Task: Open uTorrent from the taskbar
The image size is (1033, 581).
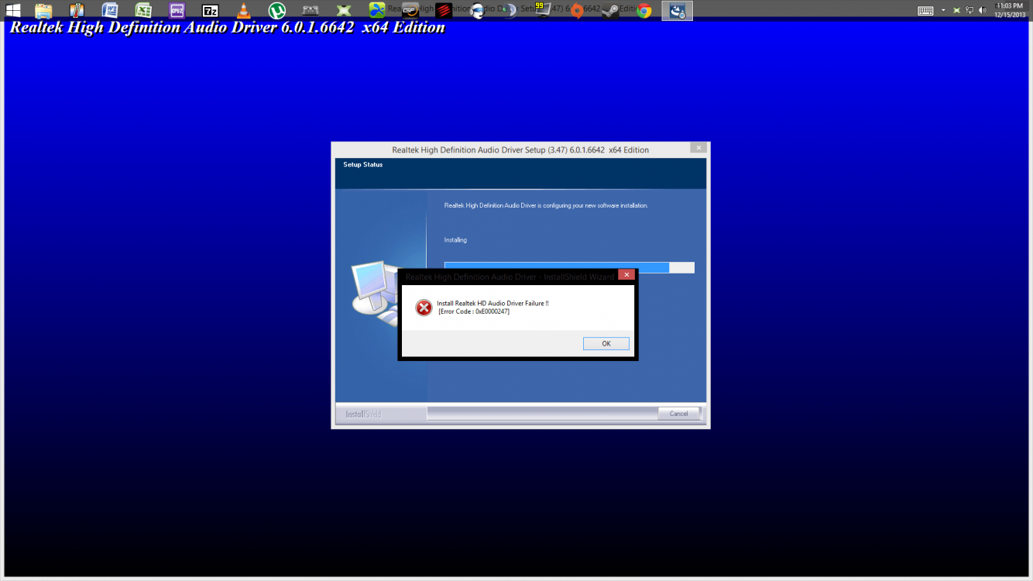Action: click(x=276, y=10)
